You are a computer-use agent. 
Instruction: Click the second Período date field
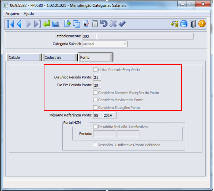click(x=128, y=134)
